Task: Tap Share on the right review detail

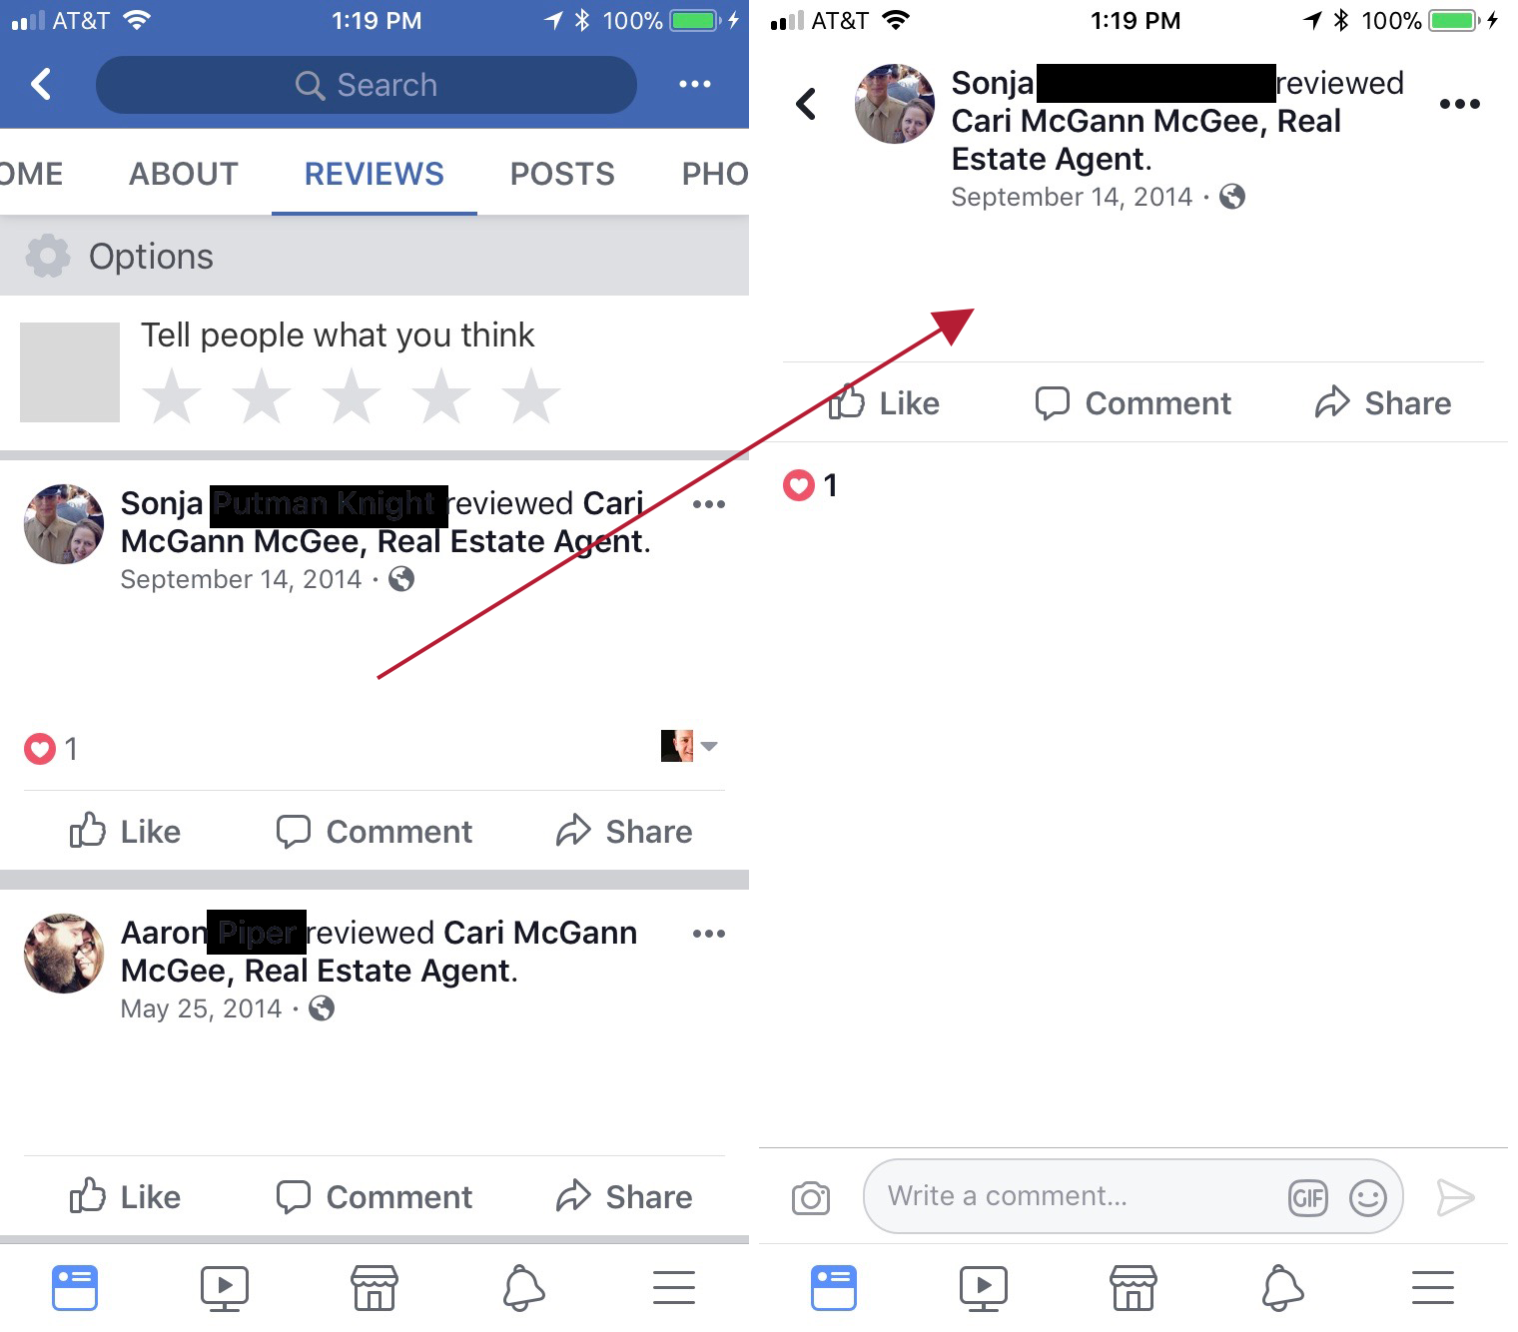Action: point(1383,402)
